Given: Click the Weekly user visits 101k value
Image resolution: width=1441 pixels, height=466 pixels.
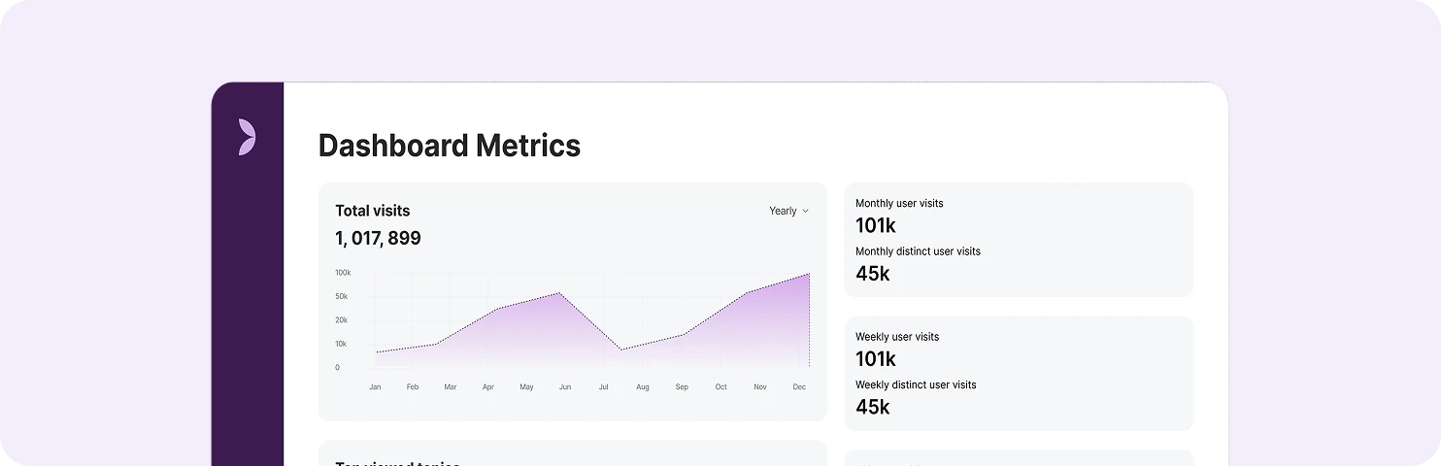Looking at the screenshot, I should pyautogui.click(x=875, y=359).
